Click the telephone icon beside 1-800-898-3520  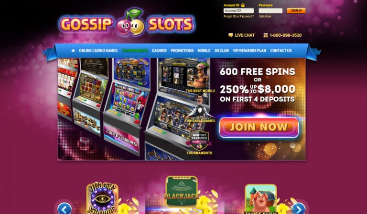point(265,35)
